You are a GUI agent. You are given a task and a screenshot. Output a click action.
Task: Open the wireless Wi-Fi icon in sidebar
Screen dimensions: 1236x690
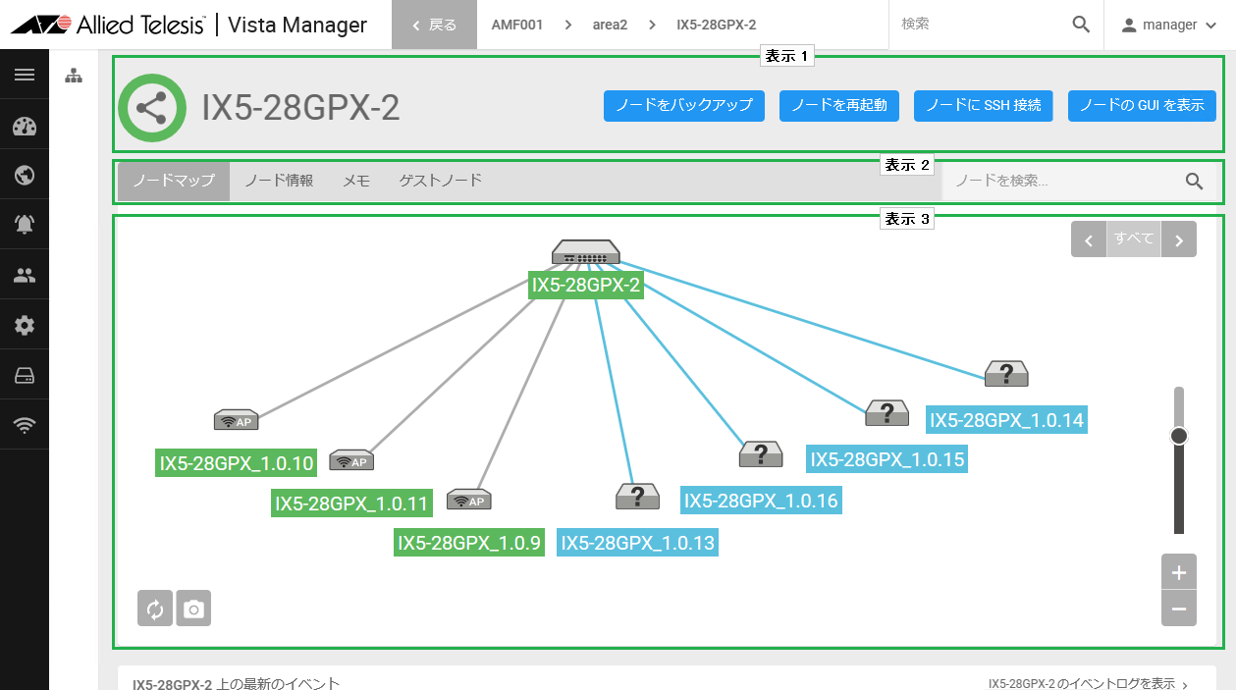coord(25,425)
